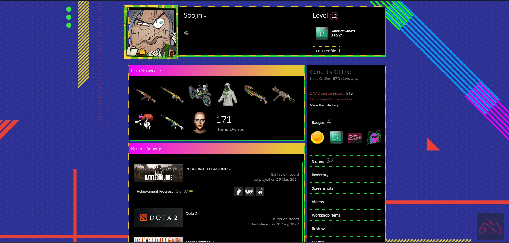Click the PUBG achievement progress bar

tap(209, 191)
